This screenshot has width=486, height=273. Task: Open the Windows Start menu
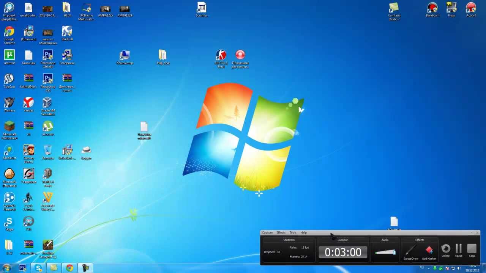(x=6, y=268)
